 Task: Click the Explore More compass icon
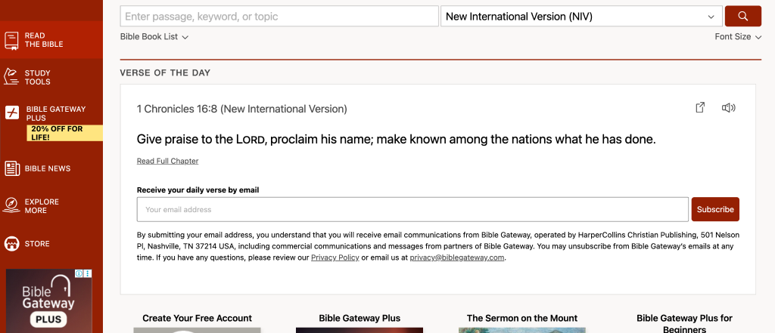[x=12, y=205]
